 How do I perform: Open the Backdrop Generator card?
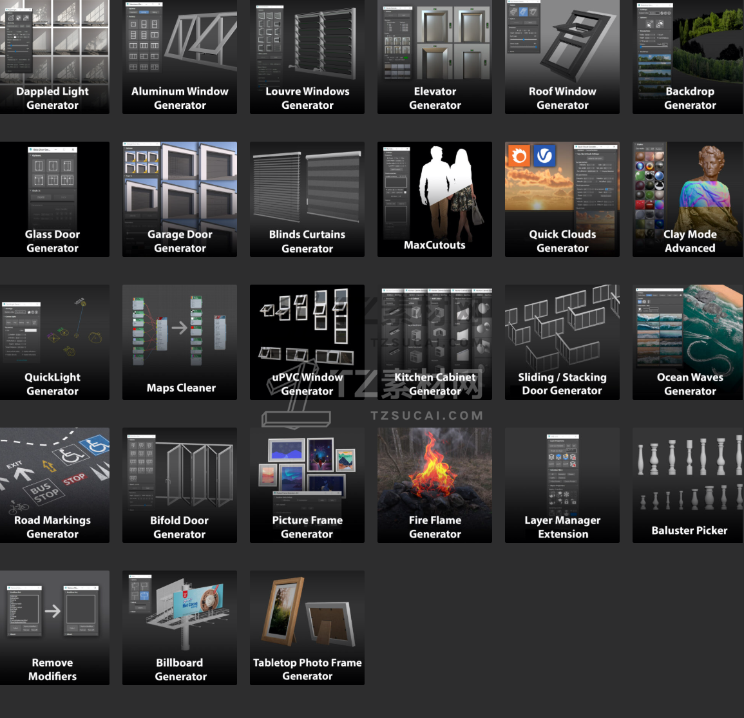(x=688, y=57)
